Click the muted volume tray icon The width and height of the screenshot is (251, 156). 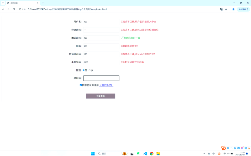[228, 154]
